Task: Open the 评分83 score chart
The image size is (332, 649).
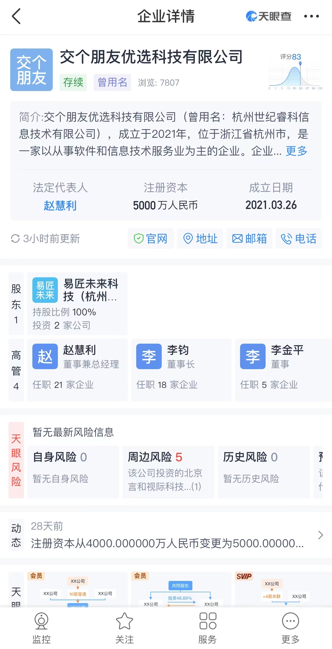Action: pyautogui.click(x=295, y=71)
